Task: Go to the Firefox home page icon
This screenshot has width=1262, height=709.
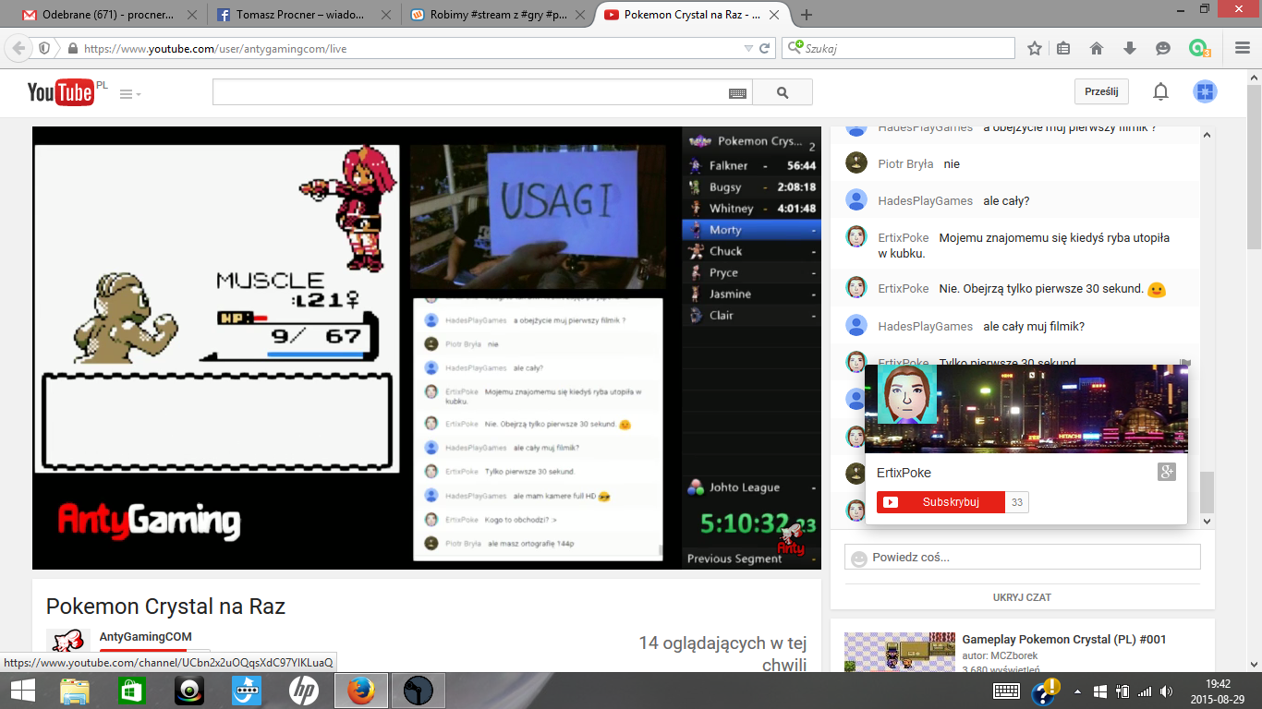Action: coord(1097,48)
